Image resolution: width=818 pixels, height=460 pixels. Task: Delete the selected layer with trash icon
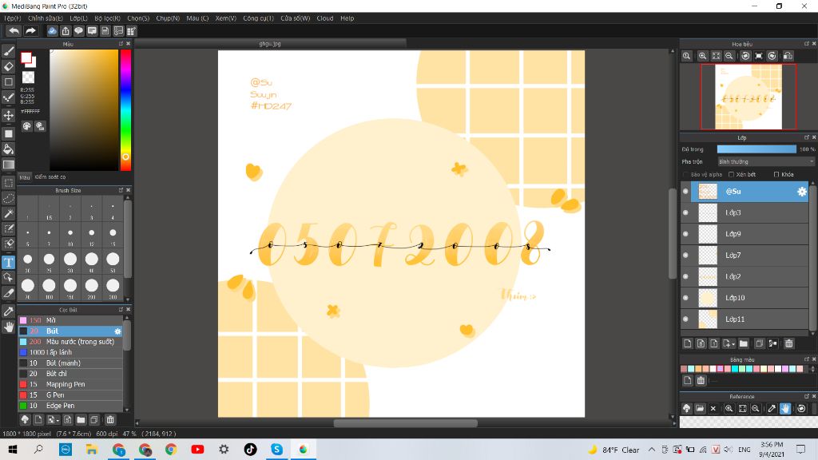(x=788, y=343)
